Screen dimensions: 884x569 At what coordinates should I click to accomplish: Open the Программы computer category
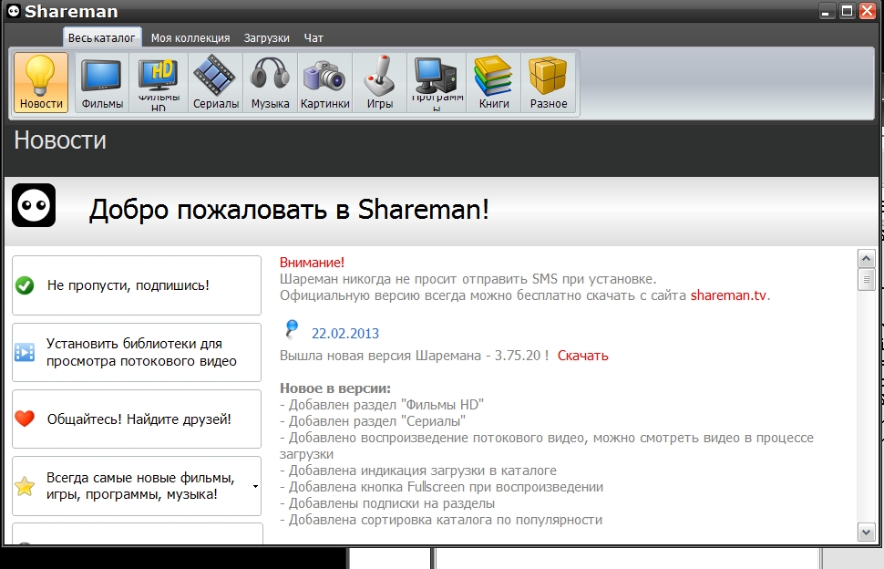click(437, 82)
